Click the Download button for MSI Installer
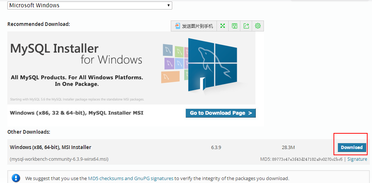 tap(352, 147)
